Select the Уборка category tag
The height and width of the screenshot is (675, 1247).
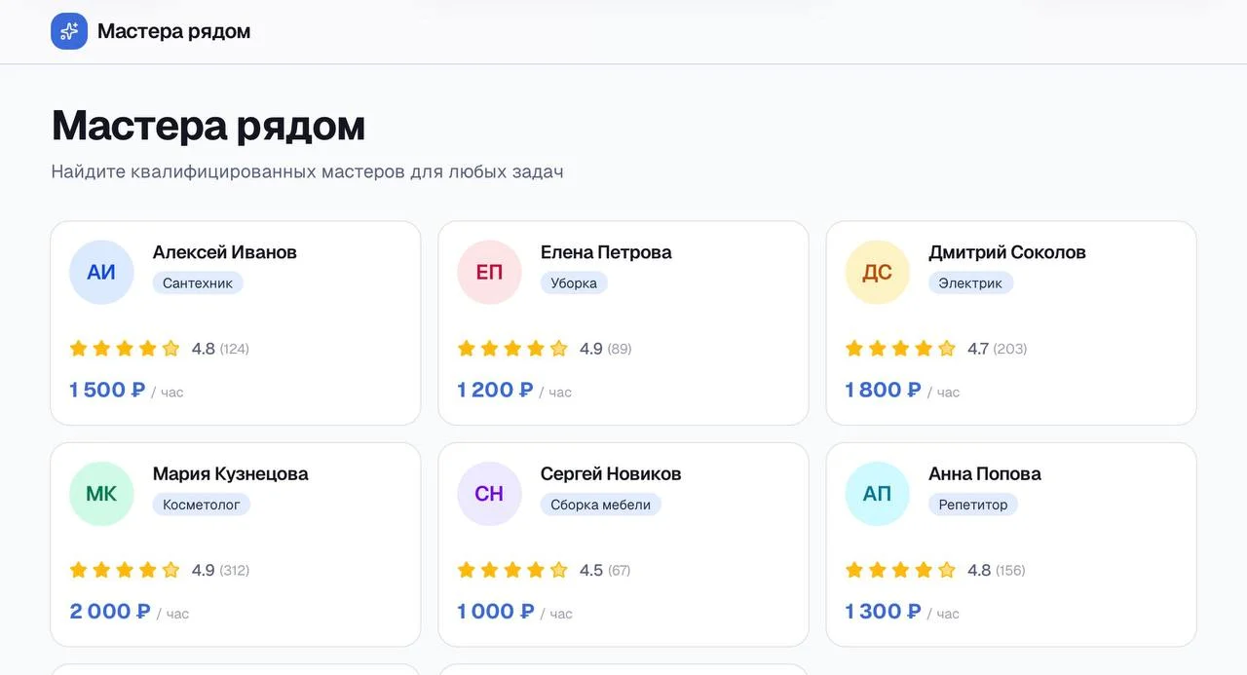pyautogui.click(x=574, y=283)
